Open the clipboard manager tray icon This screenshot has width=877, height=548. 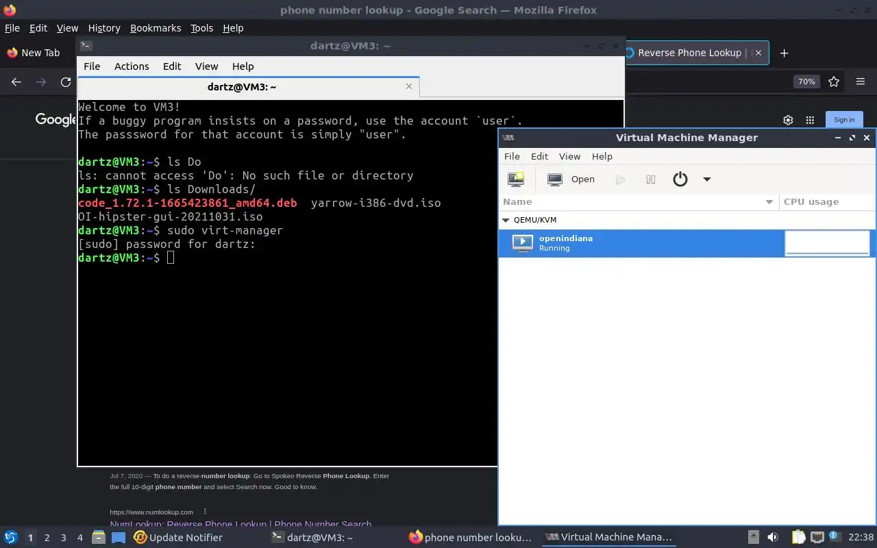pos(798,538)
